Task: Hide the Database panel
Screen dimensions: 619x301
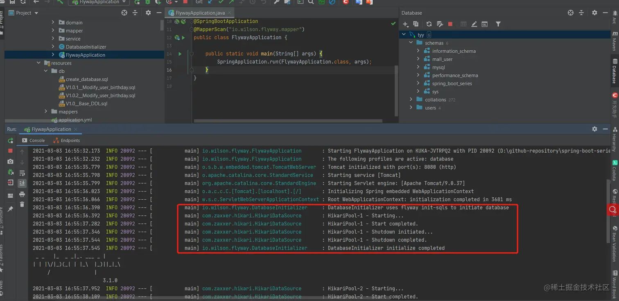Action: (x=605, y=13)
